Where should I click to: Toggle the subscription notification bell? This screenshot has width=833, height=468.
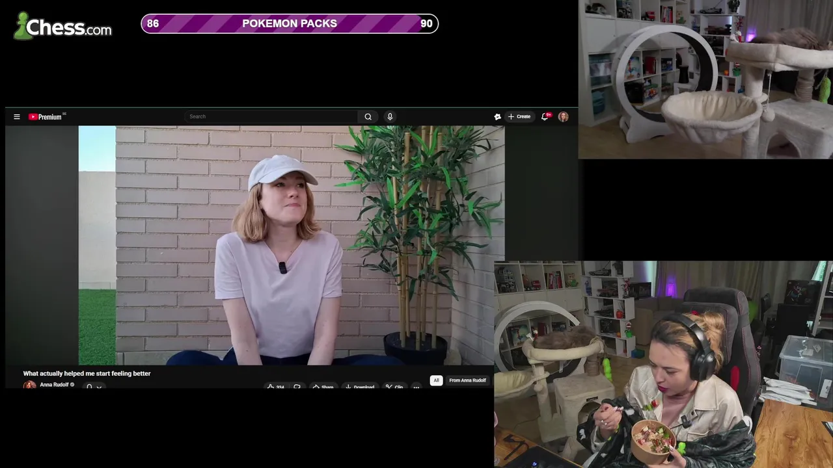click(89, 386)
